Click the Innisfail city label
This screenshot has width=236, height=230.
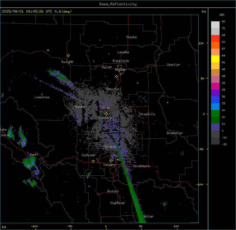coord(114,89)
